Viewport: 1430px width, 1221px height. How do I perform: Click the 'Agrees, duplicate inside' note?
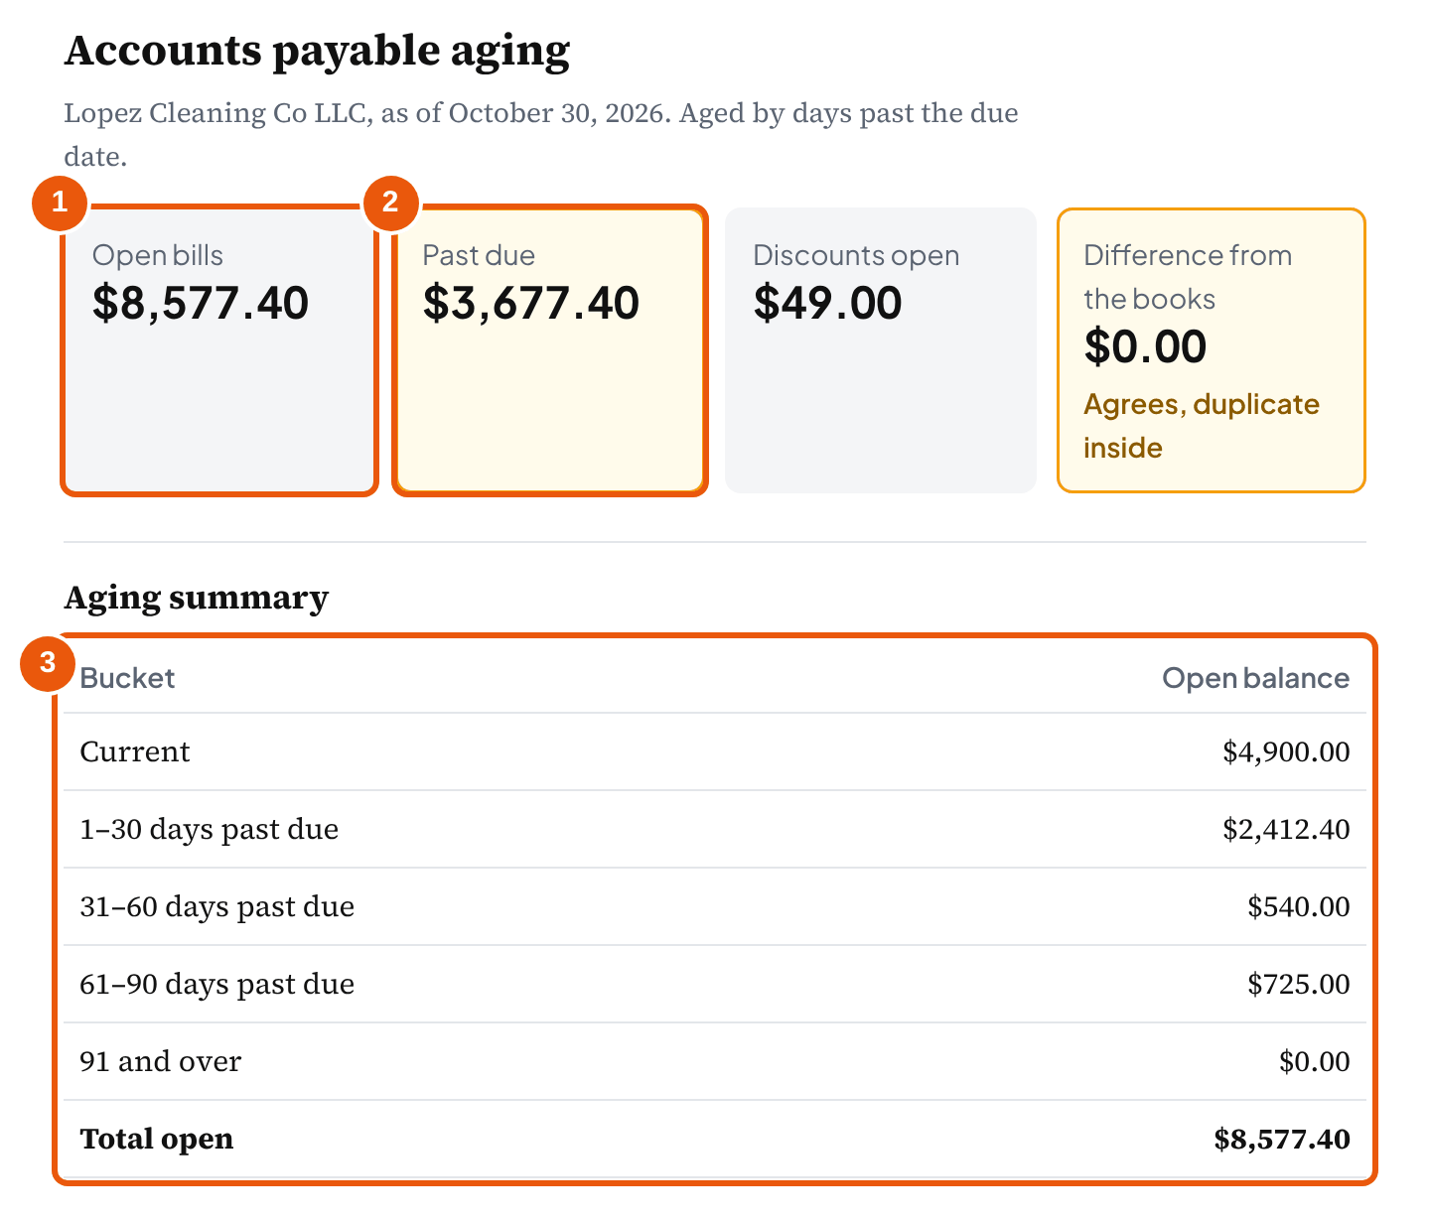[x=1202, y=426]
